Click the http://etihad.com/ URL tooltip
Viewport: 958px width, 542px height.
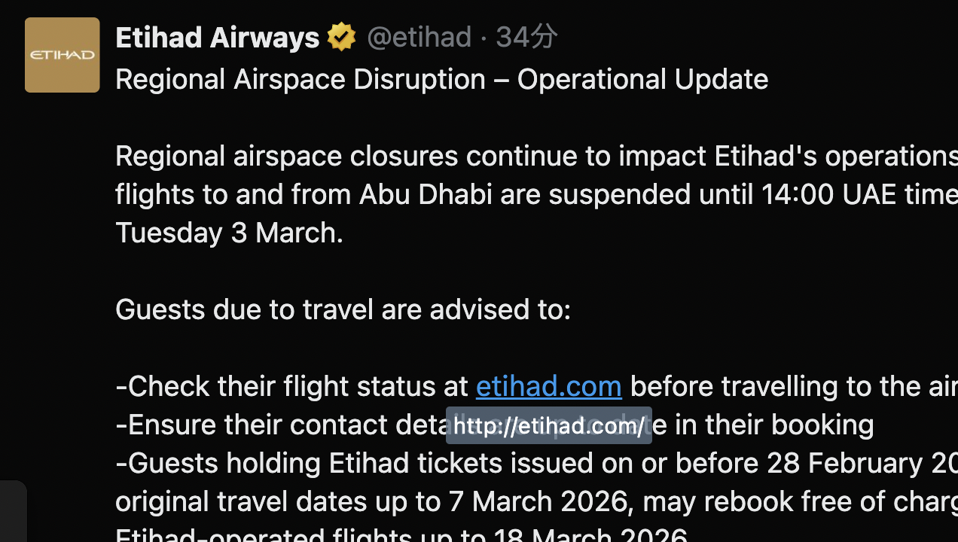click(x=548, y=426)
